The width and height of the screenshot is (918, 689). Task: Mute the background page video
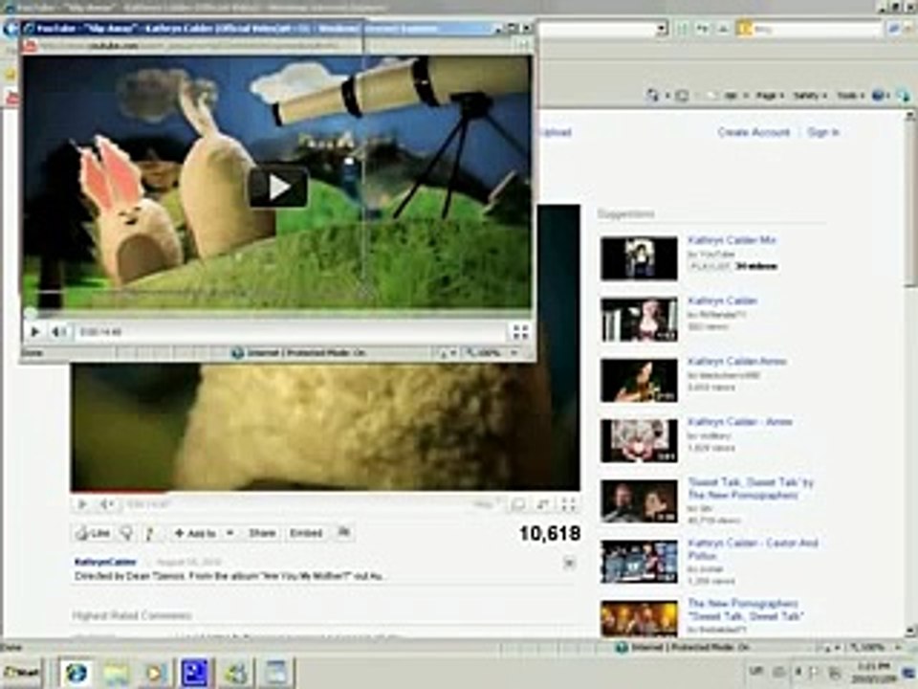[107, 504]
